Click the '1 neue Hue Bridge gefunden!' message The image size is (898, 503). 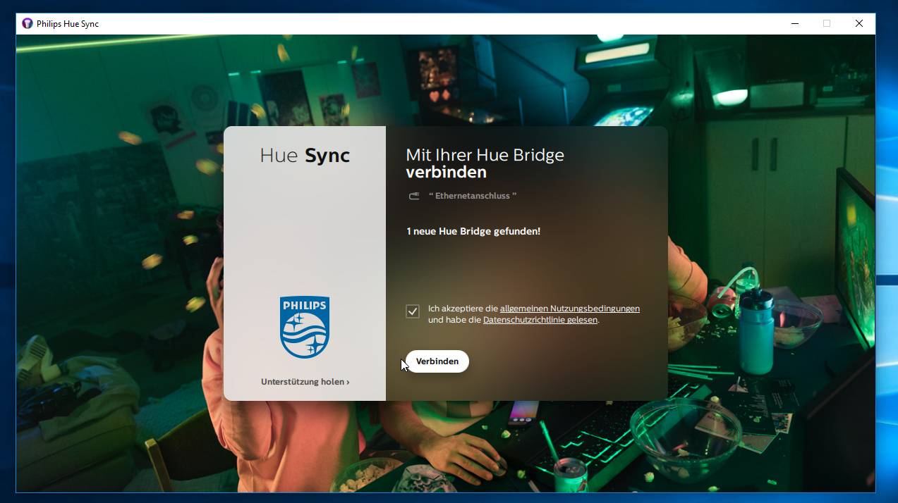point(473,231)
